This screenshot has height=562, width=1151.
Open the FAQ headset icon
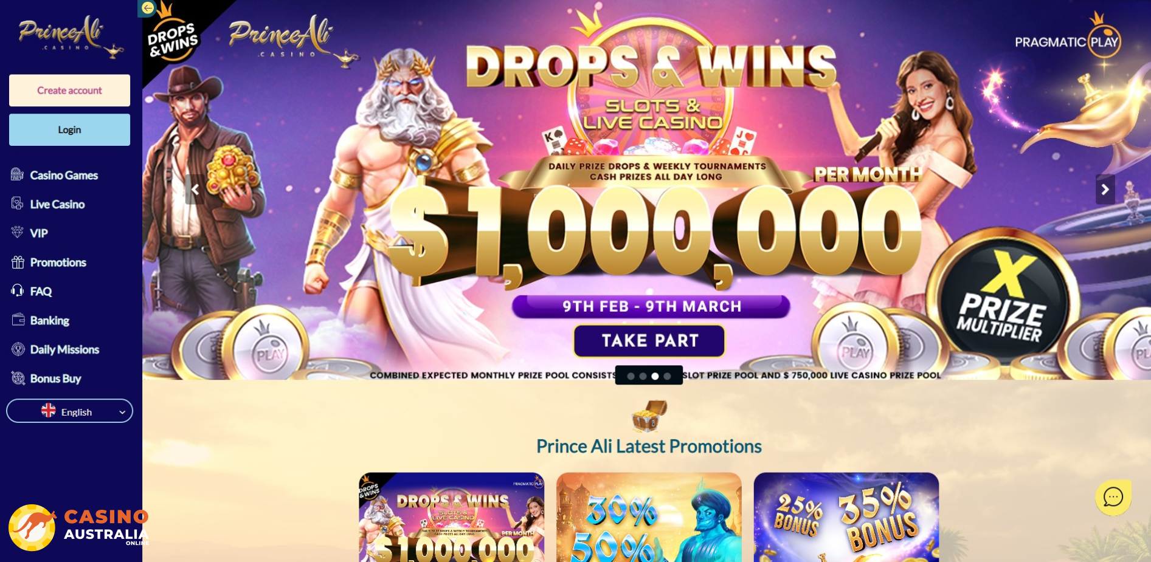pyautogui.click(x=18, y=291)
